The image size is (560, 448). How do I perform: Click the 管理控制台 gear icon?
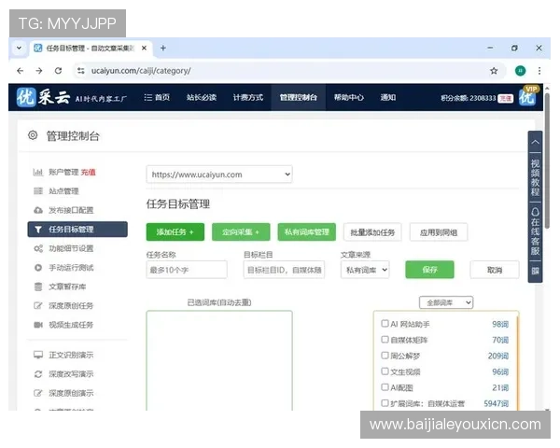33,135
